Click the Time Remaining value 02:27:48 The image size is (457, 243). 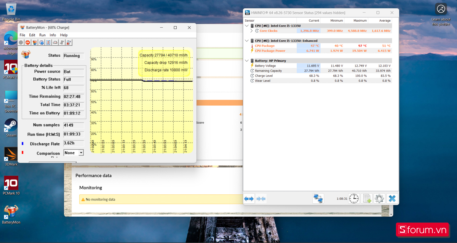74,97
